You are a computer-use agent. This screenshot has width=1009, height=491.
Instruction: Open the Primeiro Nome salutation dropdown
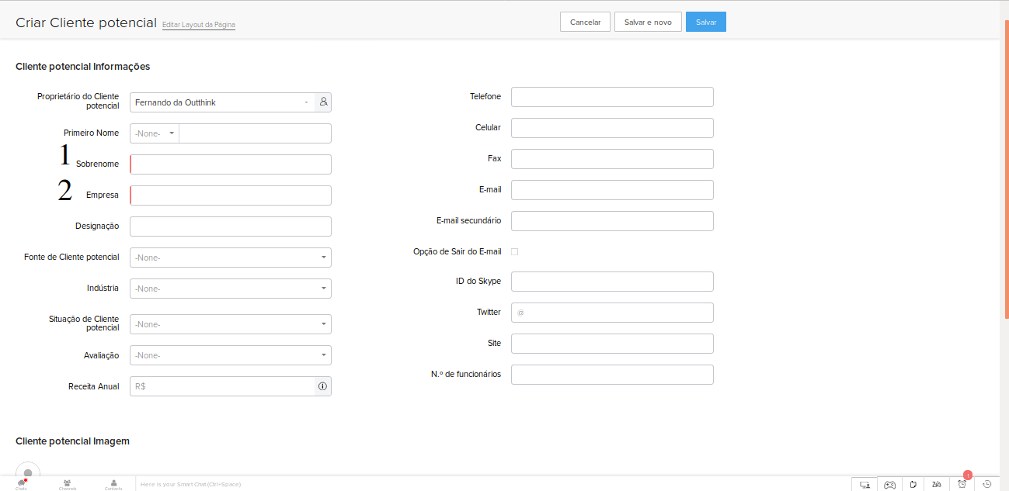(x=155, y=133)
